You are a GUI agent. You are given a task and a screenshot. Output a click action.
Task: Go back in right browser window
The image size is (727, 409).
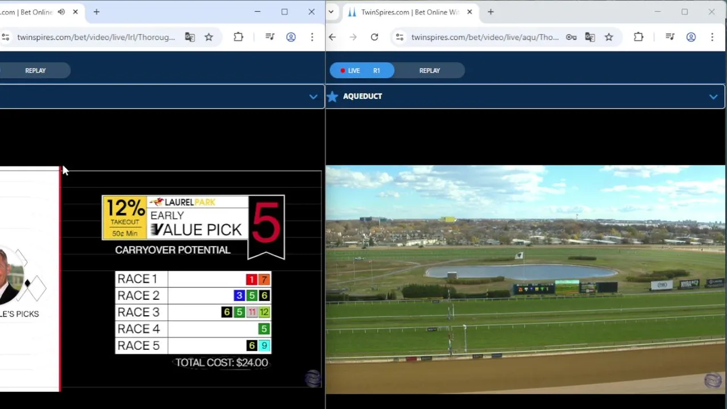[332, 37]
